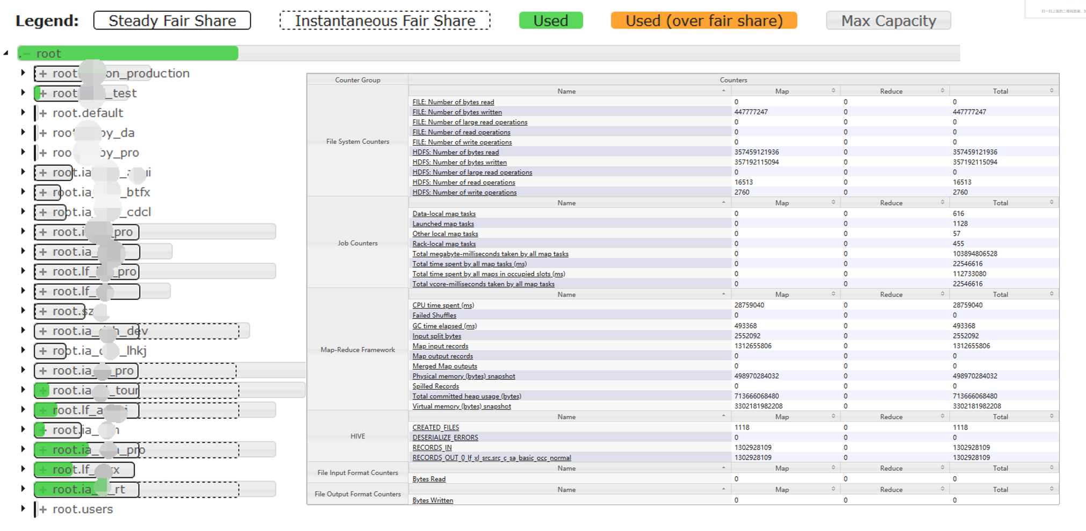The width and height of the screenshot is (1086, 531).
Task: Expand the root.users queue arrow
Action: click(x=23, y=508)
